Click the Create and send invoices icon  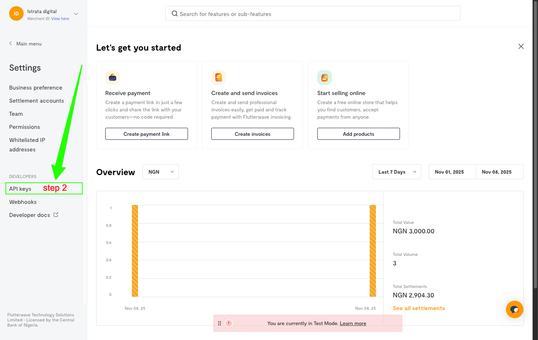[x=219, y=78]
